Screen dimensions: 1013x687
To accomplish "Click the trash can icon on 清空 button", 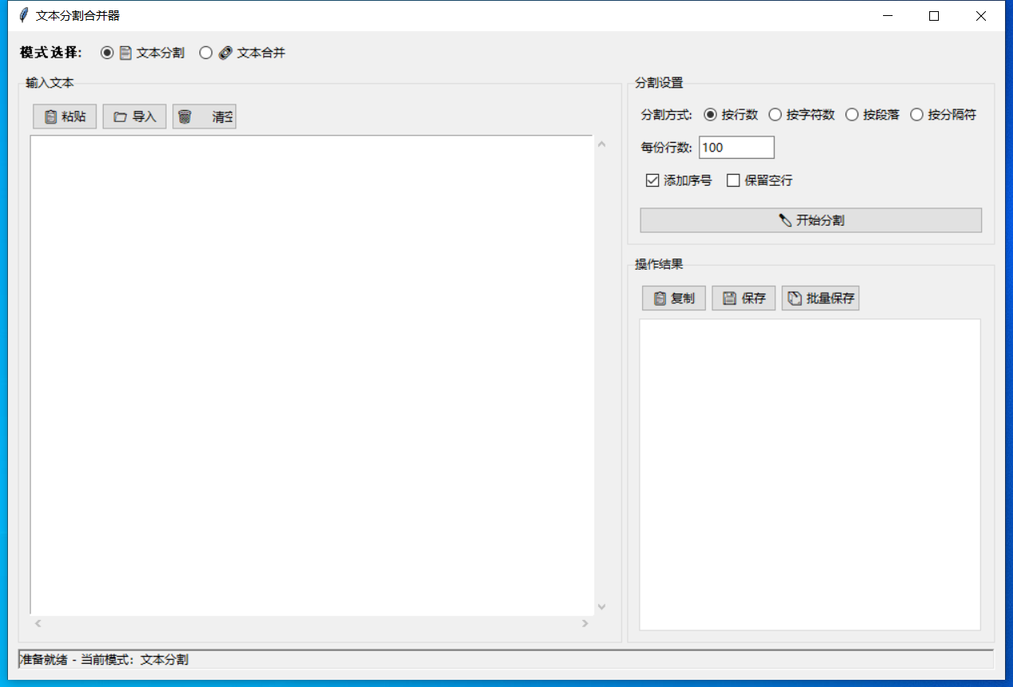I will pos(184,116).
